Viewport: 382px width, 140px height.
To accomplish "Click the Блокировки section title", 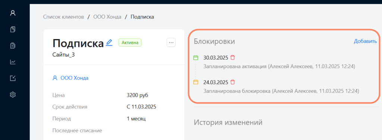I will 215,41.
